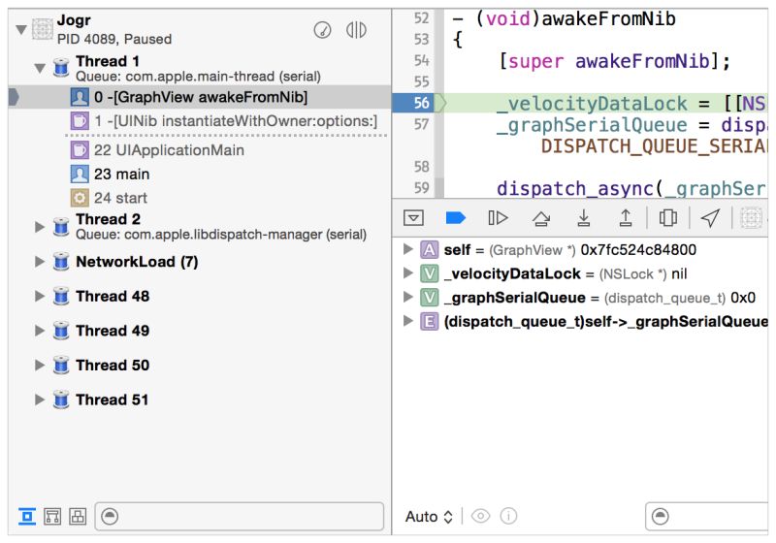Expand Thread 48
776x543 pixels.
[40, 297]
